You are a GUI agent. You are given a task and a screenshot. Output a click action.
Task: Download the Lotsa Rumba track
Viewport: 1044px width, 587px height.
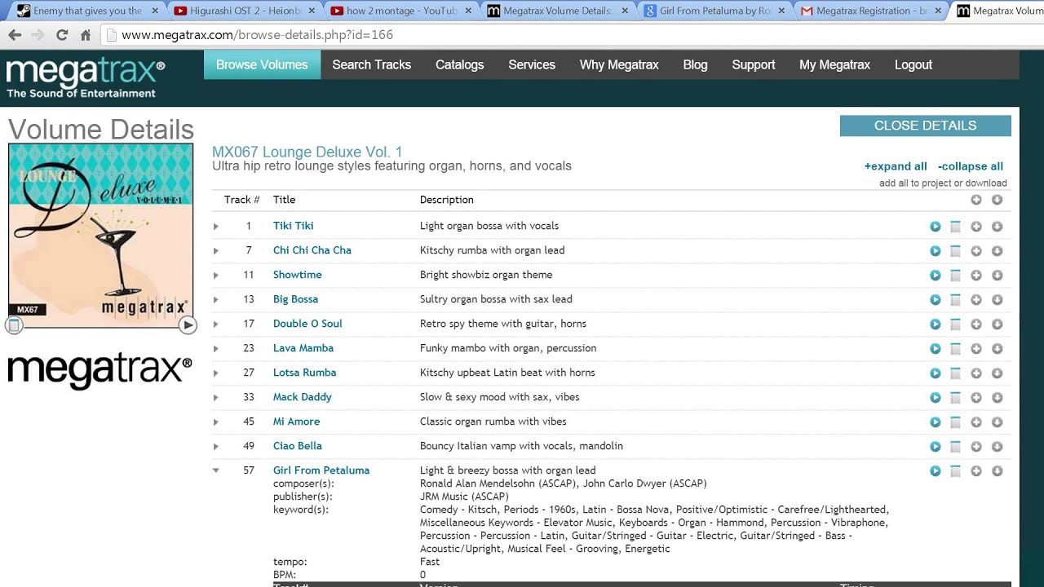pos(997,373)
